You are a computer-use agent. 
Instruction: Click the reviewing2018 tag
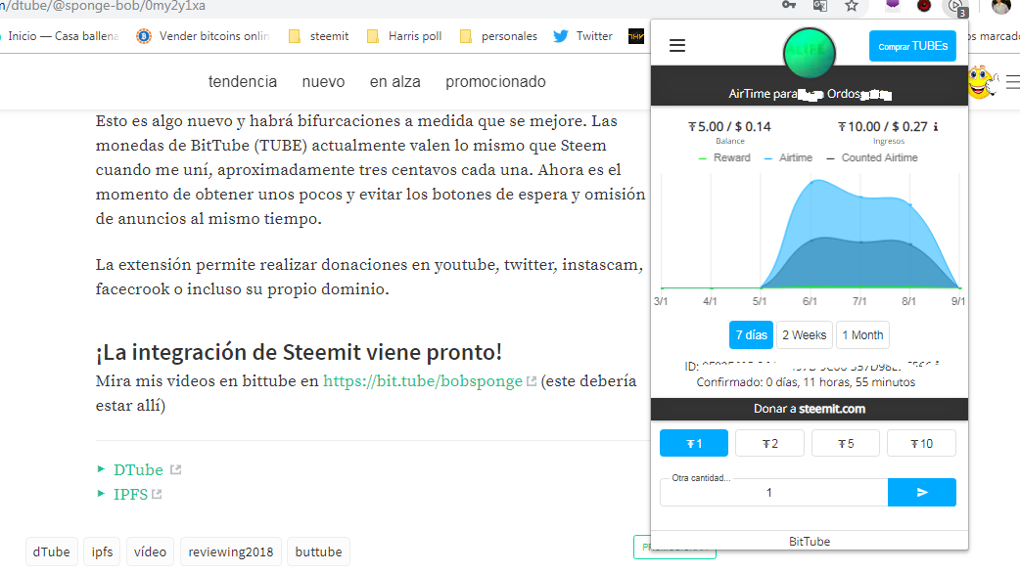coord(231,551)
